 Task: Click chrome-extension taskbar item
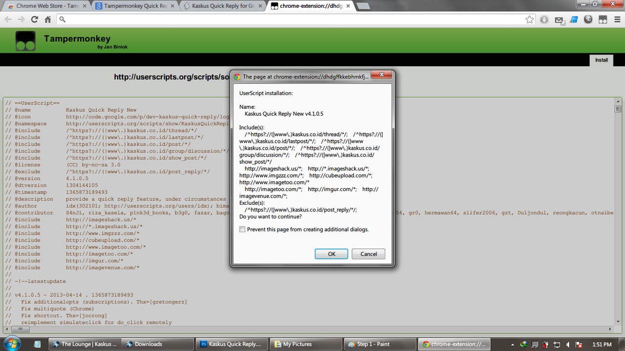coord(454,344)
